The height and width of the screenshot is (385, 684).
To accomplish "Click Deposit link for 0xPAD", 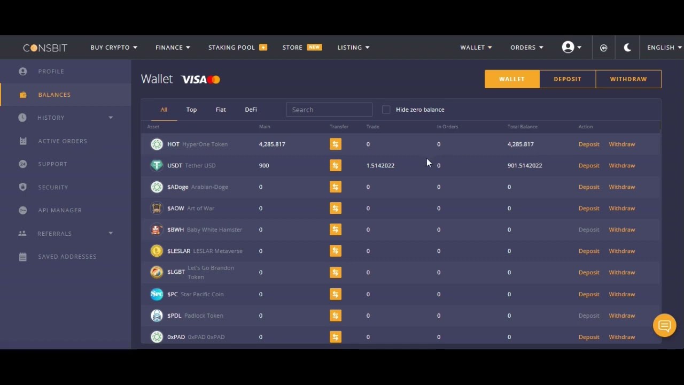I will click(x=589, y=337).
